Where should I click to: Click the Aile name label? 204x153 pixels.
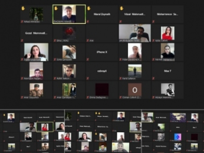click(91, 41)
